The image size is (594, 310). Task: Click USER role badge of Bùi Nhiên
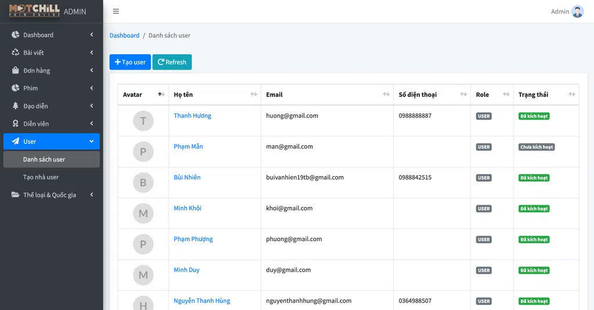pos(484,178)
